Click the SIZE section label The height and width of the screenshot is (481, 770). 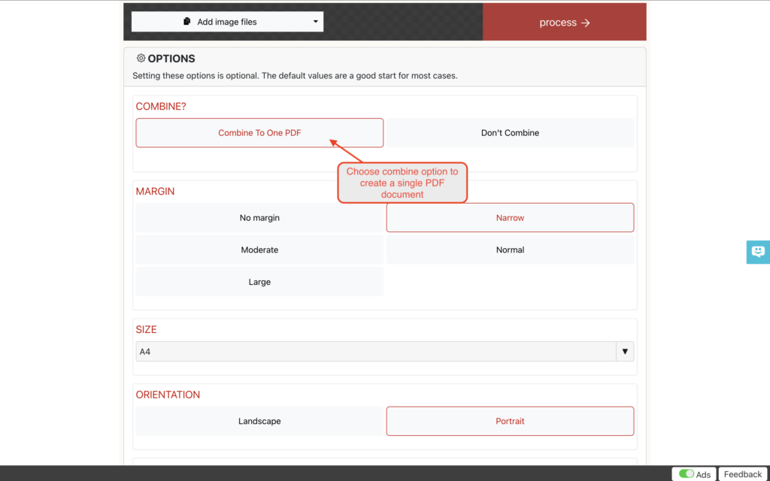(147, 329)
